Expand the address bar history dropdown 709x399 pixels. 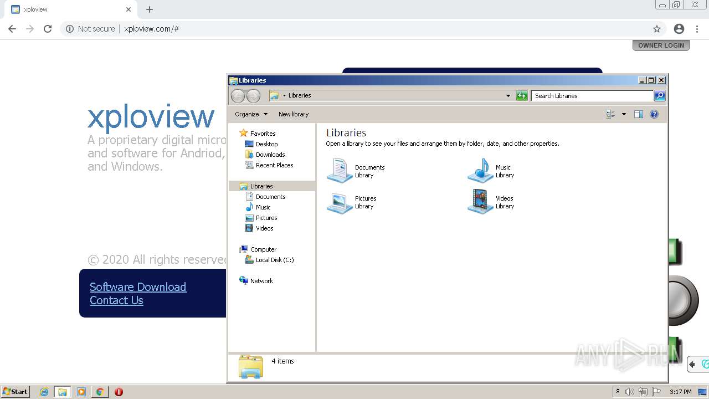[508, 96]
